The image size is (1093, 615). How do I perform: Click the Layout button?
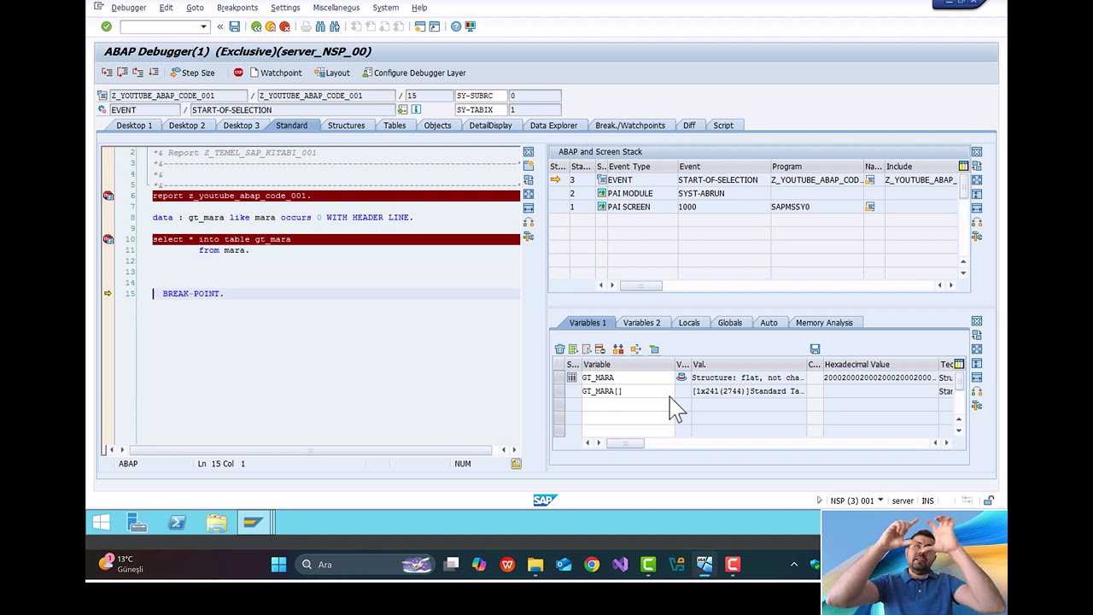[x=332, y=73]
